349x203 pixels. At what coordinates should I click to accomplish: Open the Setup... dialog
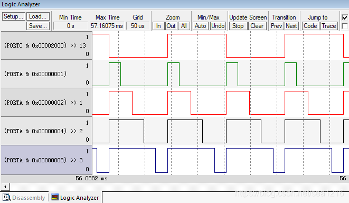[x=13, y=16]
